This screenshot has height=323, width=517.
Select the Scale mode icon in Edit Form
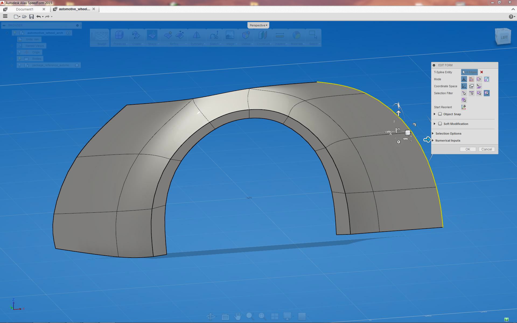487,79
